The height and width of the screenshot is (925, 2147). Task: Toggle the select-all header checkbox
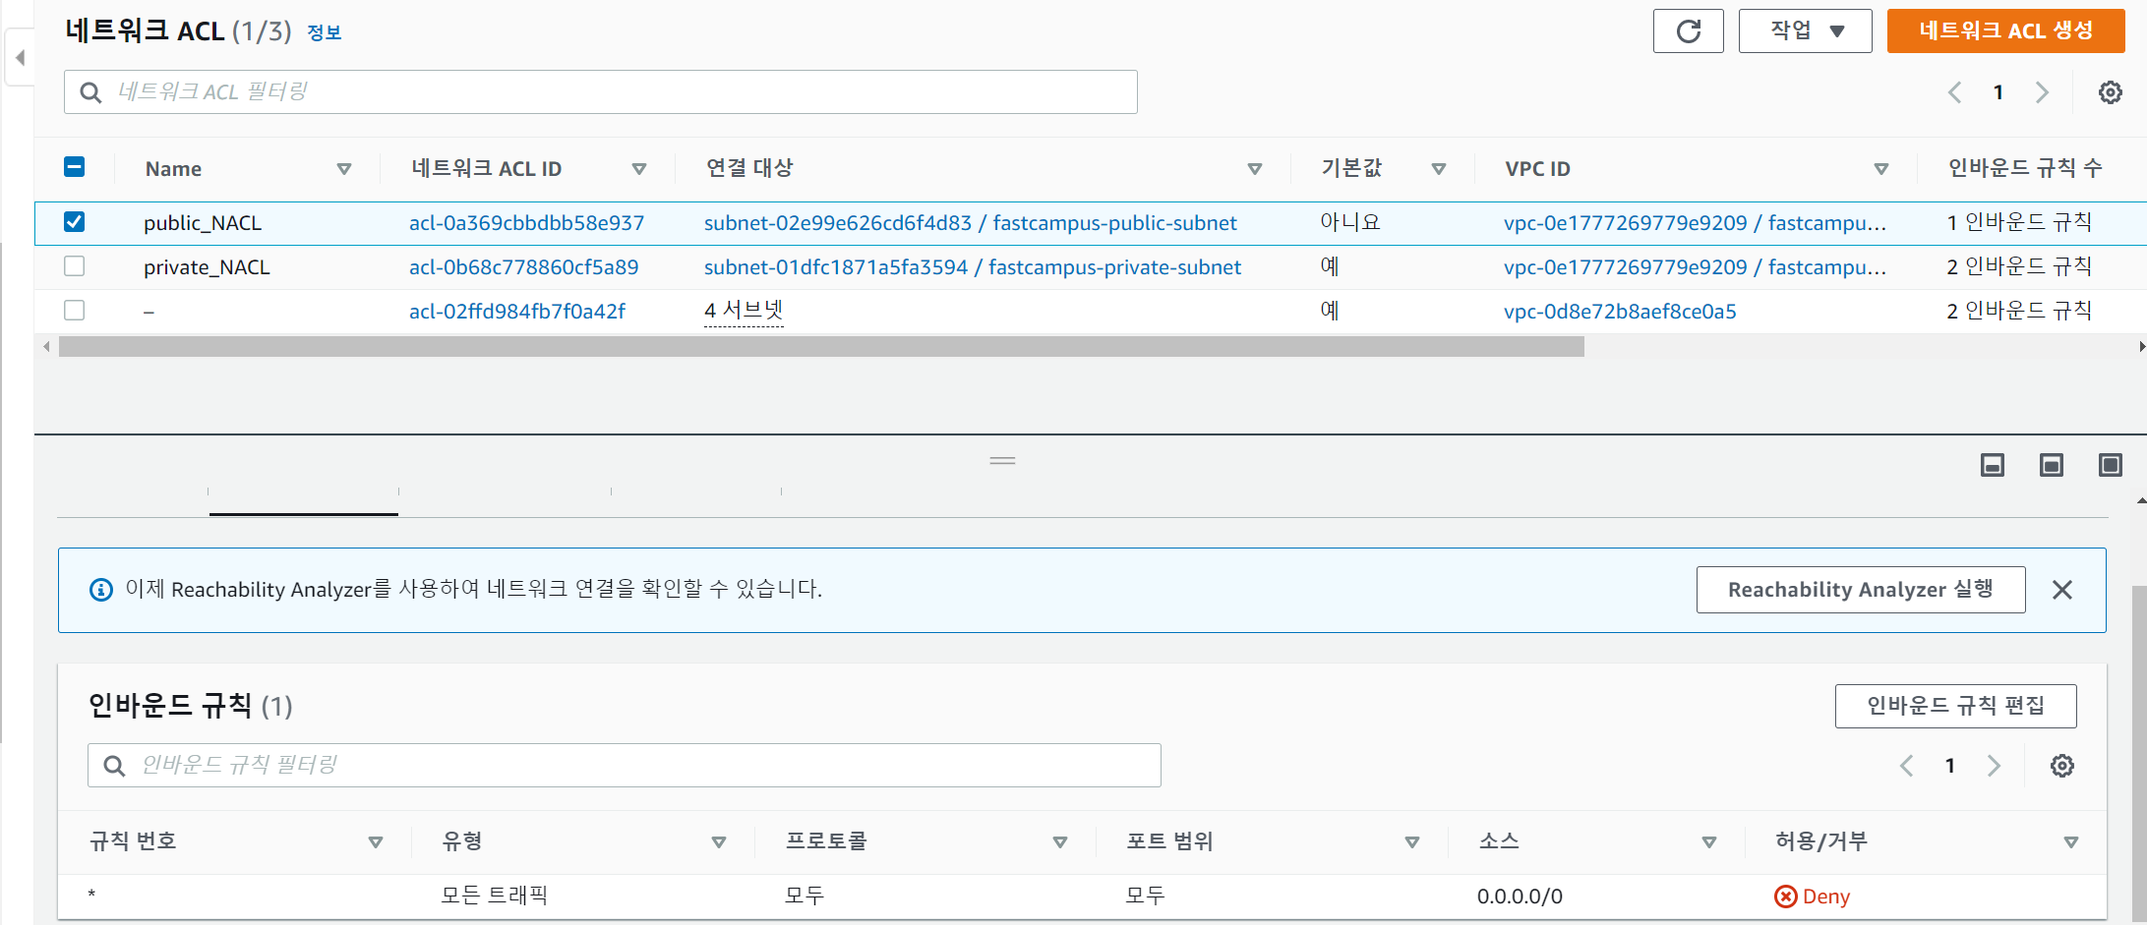click(74, 167)
